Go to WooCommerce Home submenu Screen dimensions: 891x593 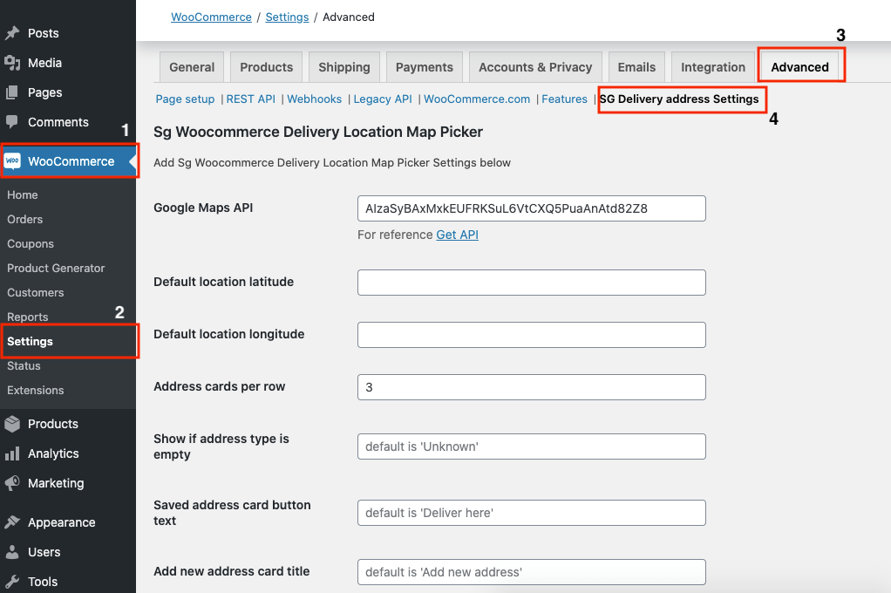pyautogui.click(x=22, y=194)
